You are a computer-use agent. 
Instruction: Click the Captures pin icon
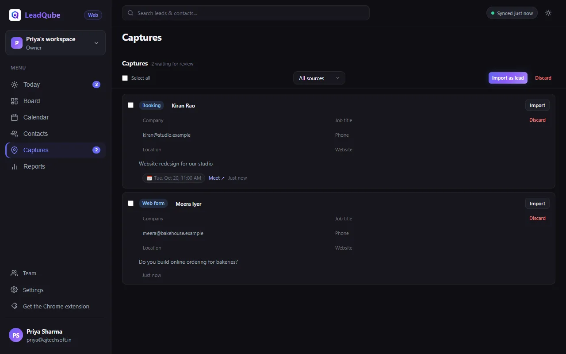click(x=15, y=150)
